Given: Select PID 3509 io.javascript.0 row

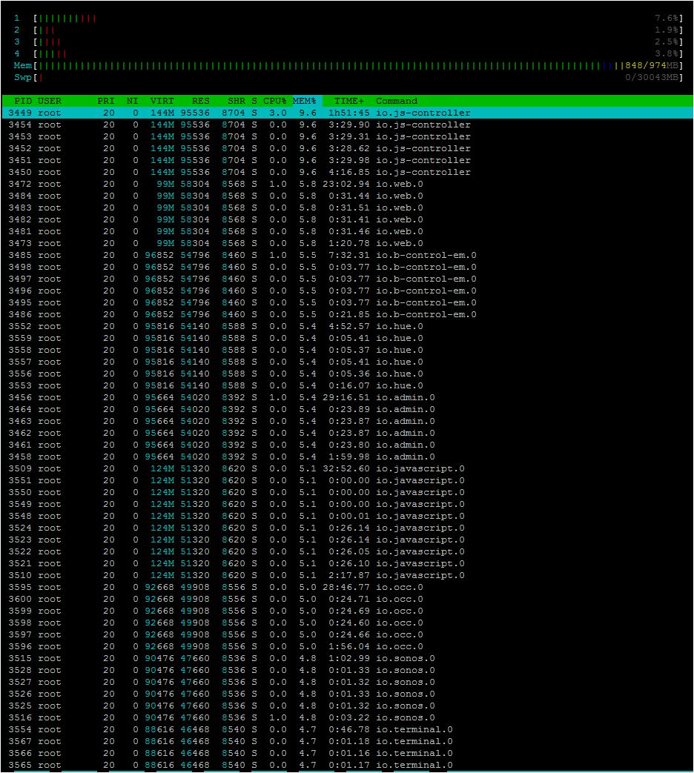Looking at the screenshot, I should (x=347, y=469).
